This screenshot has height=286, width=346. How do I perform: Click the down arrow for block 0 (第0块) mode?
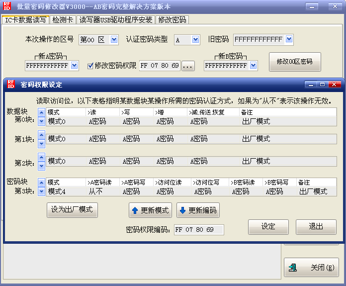pos(41,121)
